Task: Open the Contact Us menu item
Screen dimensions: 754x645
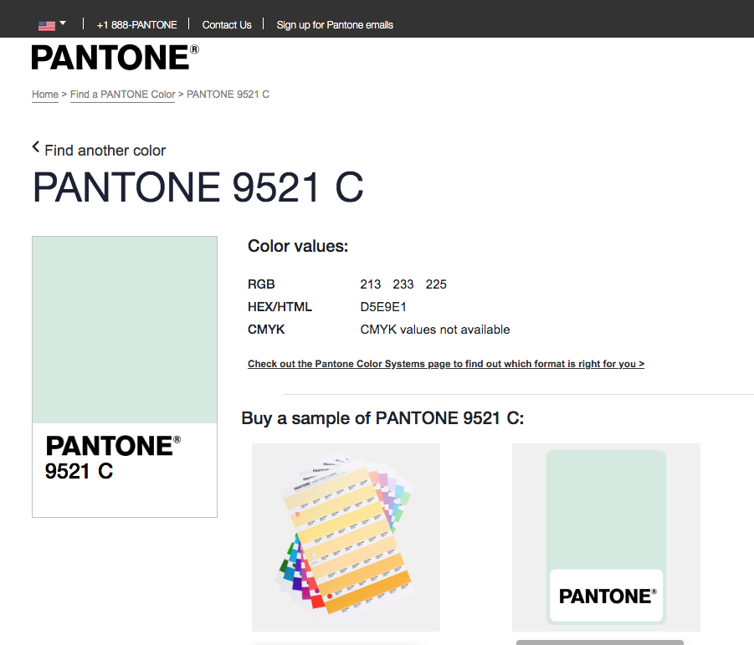Action: (227, 25)
